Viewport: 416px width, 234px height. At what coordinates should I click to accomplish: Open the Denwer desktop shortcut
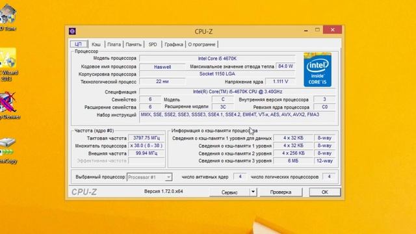pos(10,105)
